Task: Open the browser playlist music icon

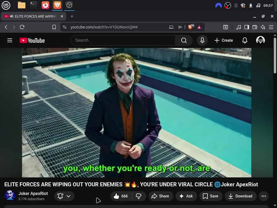Action: tap(239, 27)
